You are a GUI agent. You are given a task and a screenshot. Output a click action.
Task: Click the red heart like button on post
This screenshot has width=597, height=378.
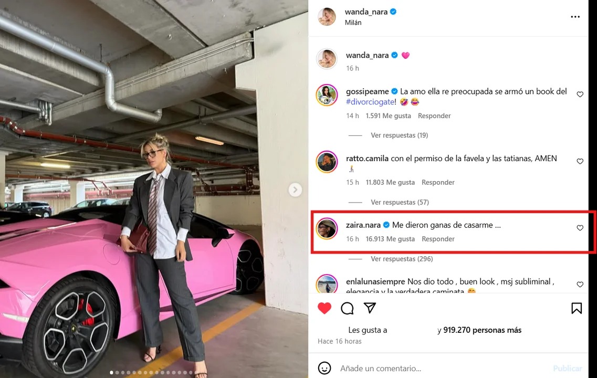[x=324, y=308]
